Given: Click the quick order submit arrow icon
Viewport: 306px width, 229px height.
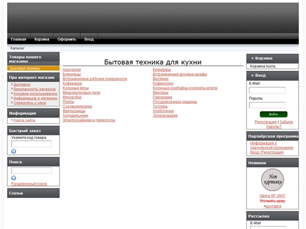Looking at the screenshot, I should coord(13,151).
